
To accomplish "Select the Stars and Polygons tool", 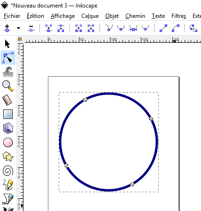I will click(8, 156).
